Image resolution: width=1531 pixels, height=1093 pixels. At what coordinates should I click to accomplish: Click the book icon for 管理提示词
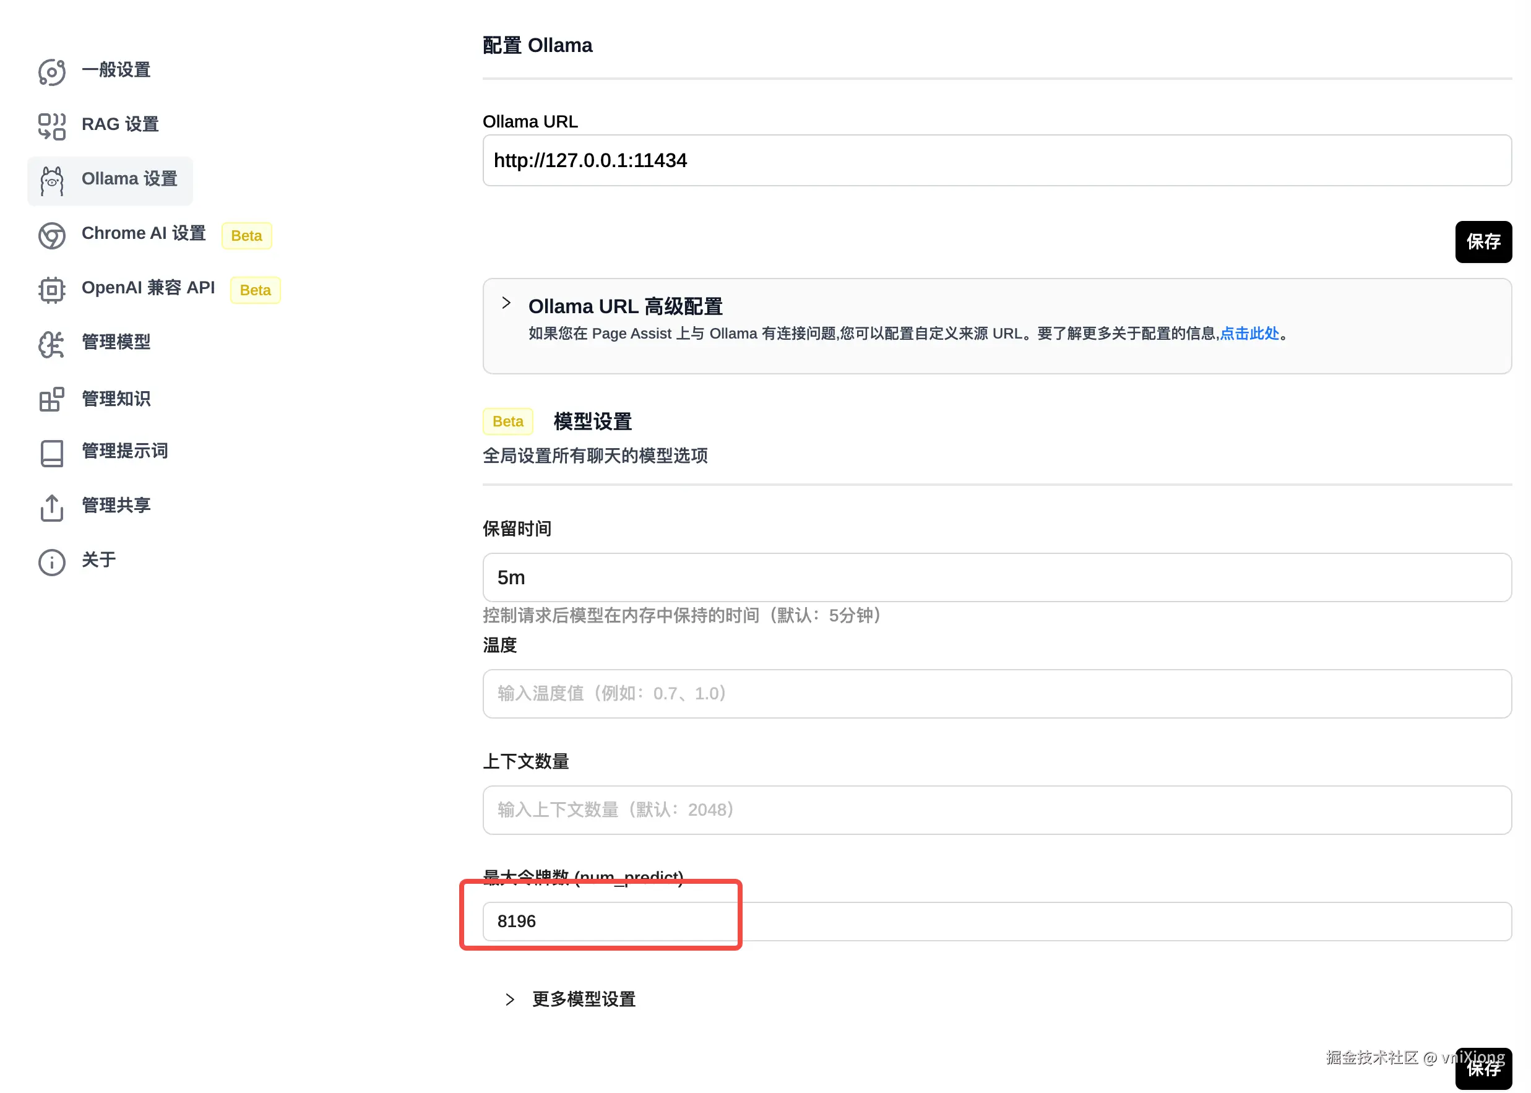pos(52,454)
